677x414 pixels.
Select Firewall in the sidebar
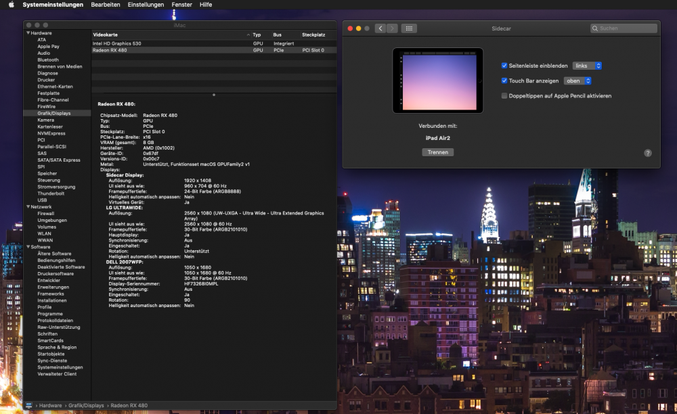point(46,214)
